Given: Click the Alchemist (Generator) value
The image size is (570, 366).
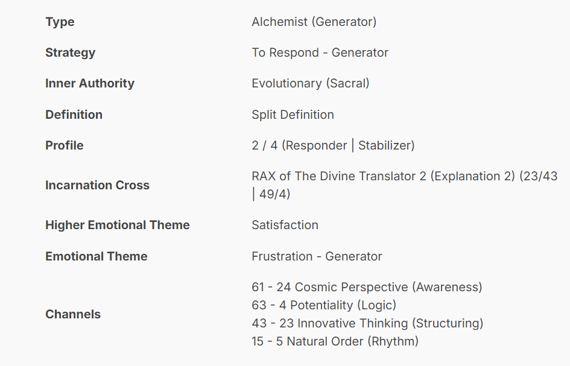Looking at the screenshot, I should pos(314,22).
